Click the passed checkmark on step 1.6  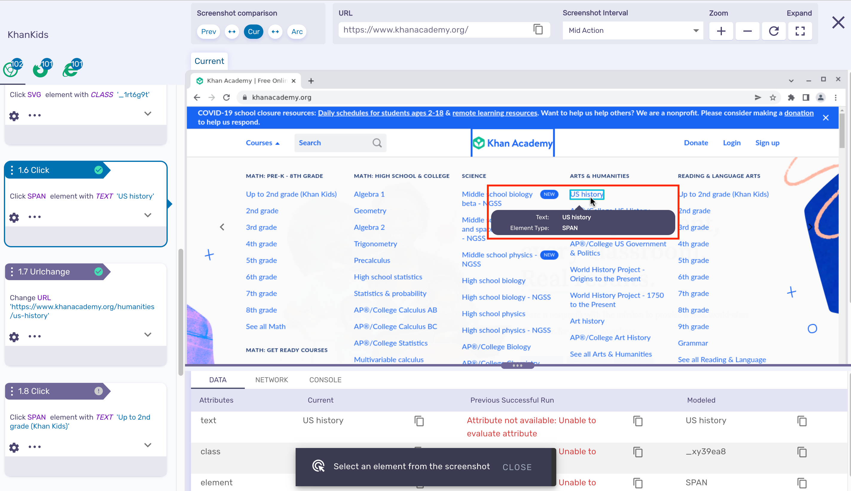click(99, 170)
